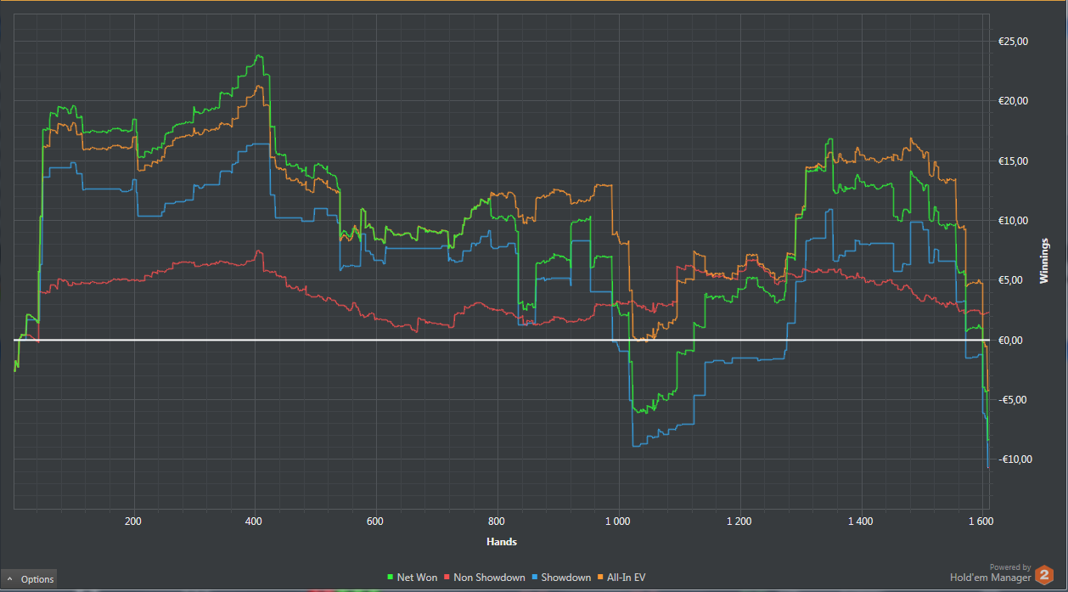Click the 1 400 hands axis label
The image size is (1068, 592).
[x=861, y=522]
